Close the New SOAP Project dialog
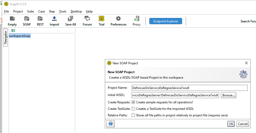The height and width of the screenshot is (133, 256). (x=246, y=63)
